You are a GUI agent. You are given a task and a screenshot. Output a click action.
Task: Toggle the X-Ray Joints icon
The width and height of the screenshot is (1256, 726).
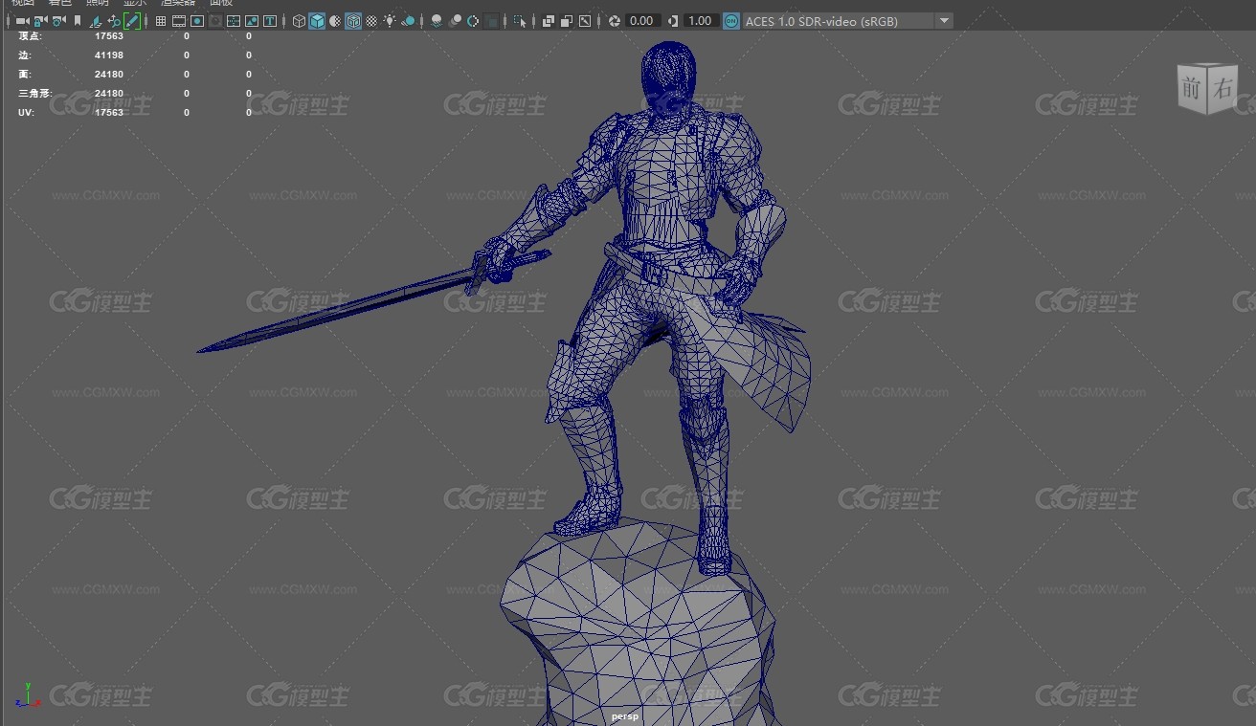[x=585, y=21]
